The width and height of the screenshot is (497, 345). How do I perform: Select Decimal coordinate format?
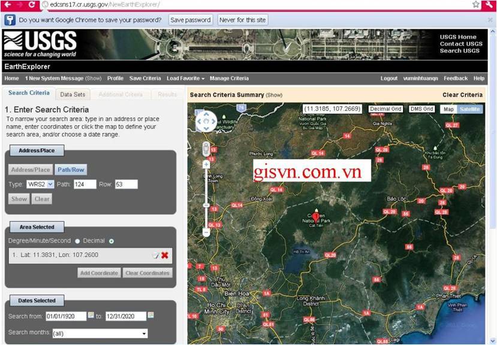click(x=112, y=241)
